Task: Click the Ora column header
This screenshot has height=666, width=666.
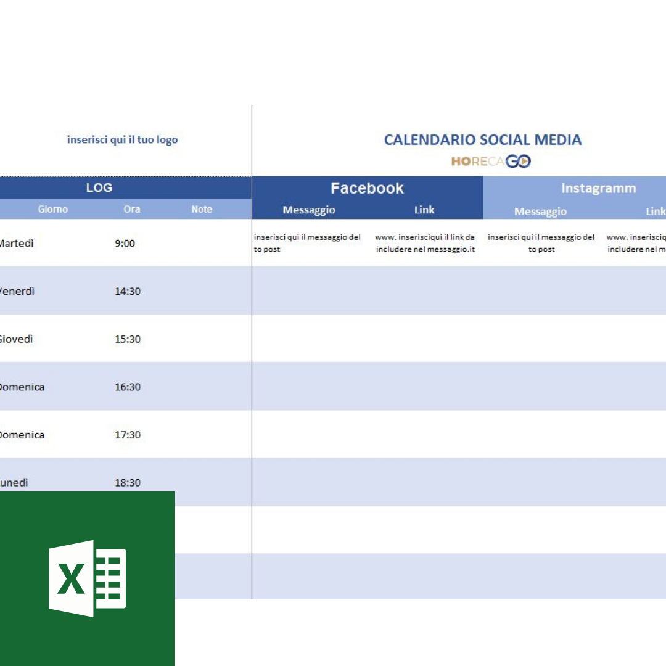Action: click(x=131, y=210)
